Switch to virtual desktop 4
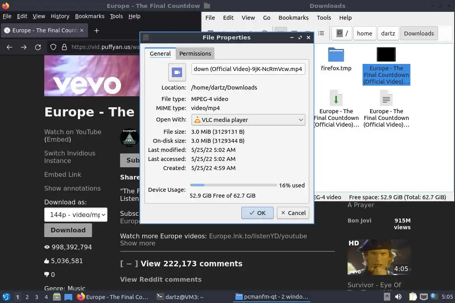The image size is (455, 303). click(x=46, y=297)
